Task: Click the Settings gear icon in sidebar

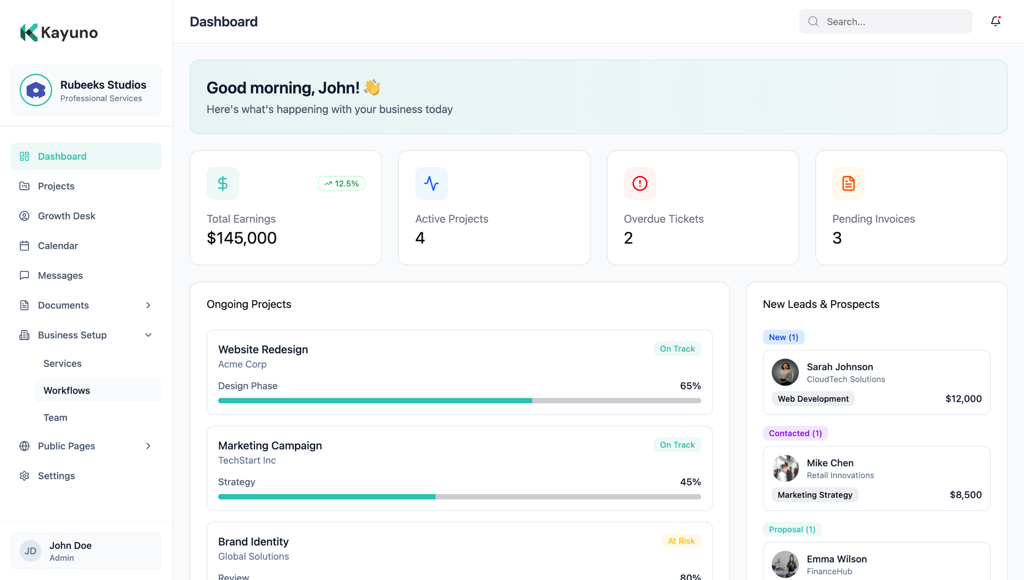Action: point(24,476)
